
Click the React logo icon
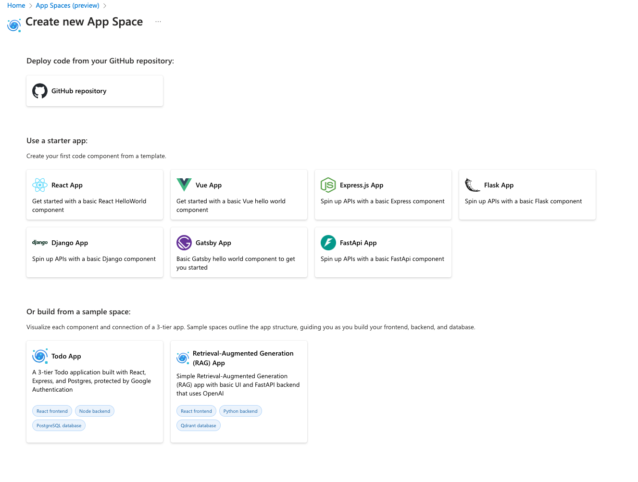(x=40, y=185)
